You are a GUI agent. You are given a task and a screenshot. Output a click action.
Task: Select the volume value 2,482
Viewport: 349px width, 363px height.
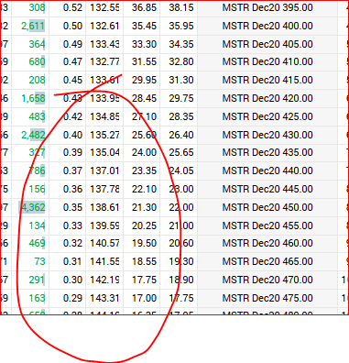tap(33, 135)
